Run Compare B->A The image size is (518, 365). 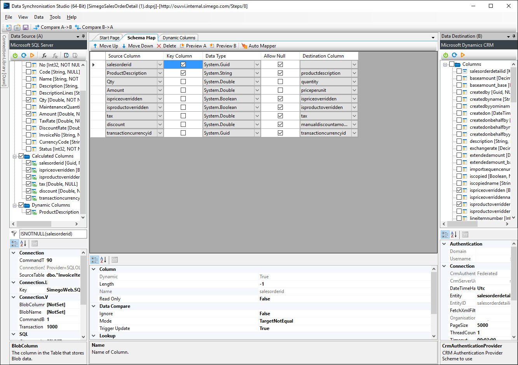point(94,27)
